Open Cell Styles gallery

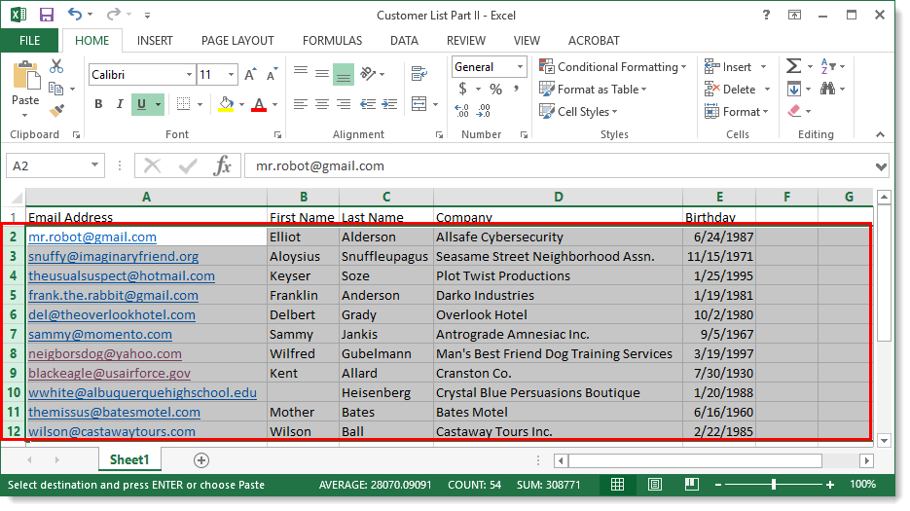point(578,111)
